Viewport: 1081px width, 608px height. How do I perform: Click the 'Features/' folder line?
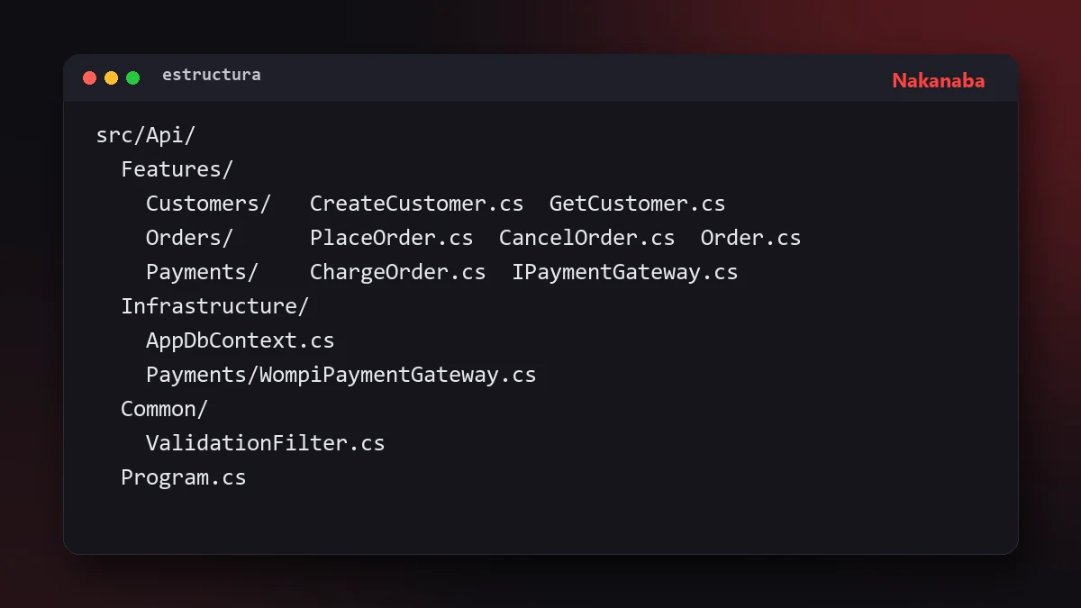click(177, 169)
